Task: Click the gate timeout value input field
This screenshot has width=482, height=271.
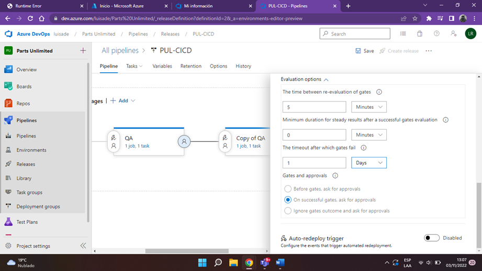Action: 314,163
